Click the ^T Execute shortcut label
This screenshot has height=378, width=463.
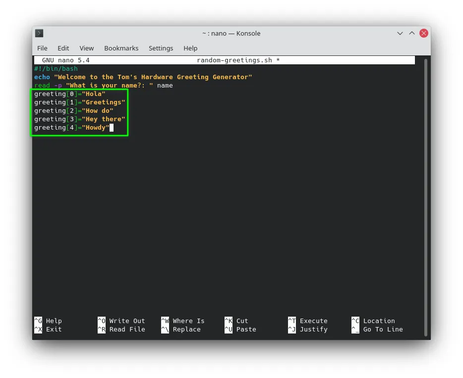click(308, 321)
